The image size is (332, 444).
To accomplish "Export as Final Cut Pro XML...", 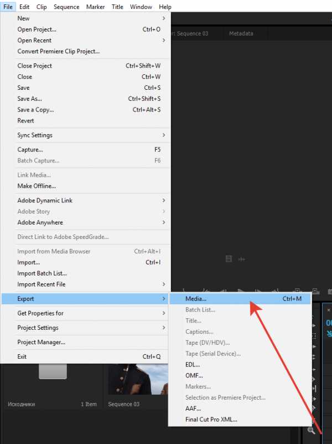I will [x=211, y=420].
